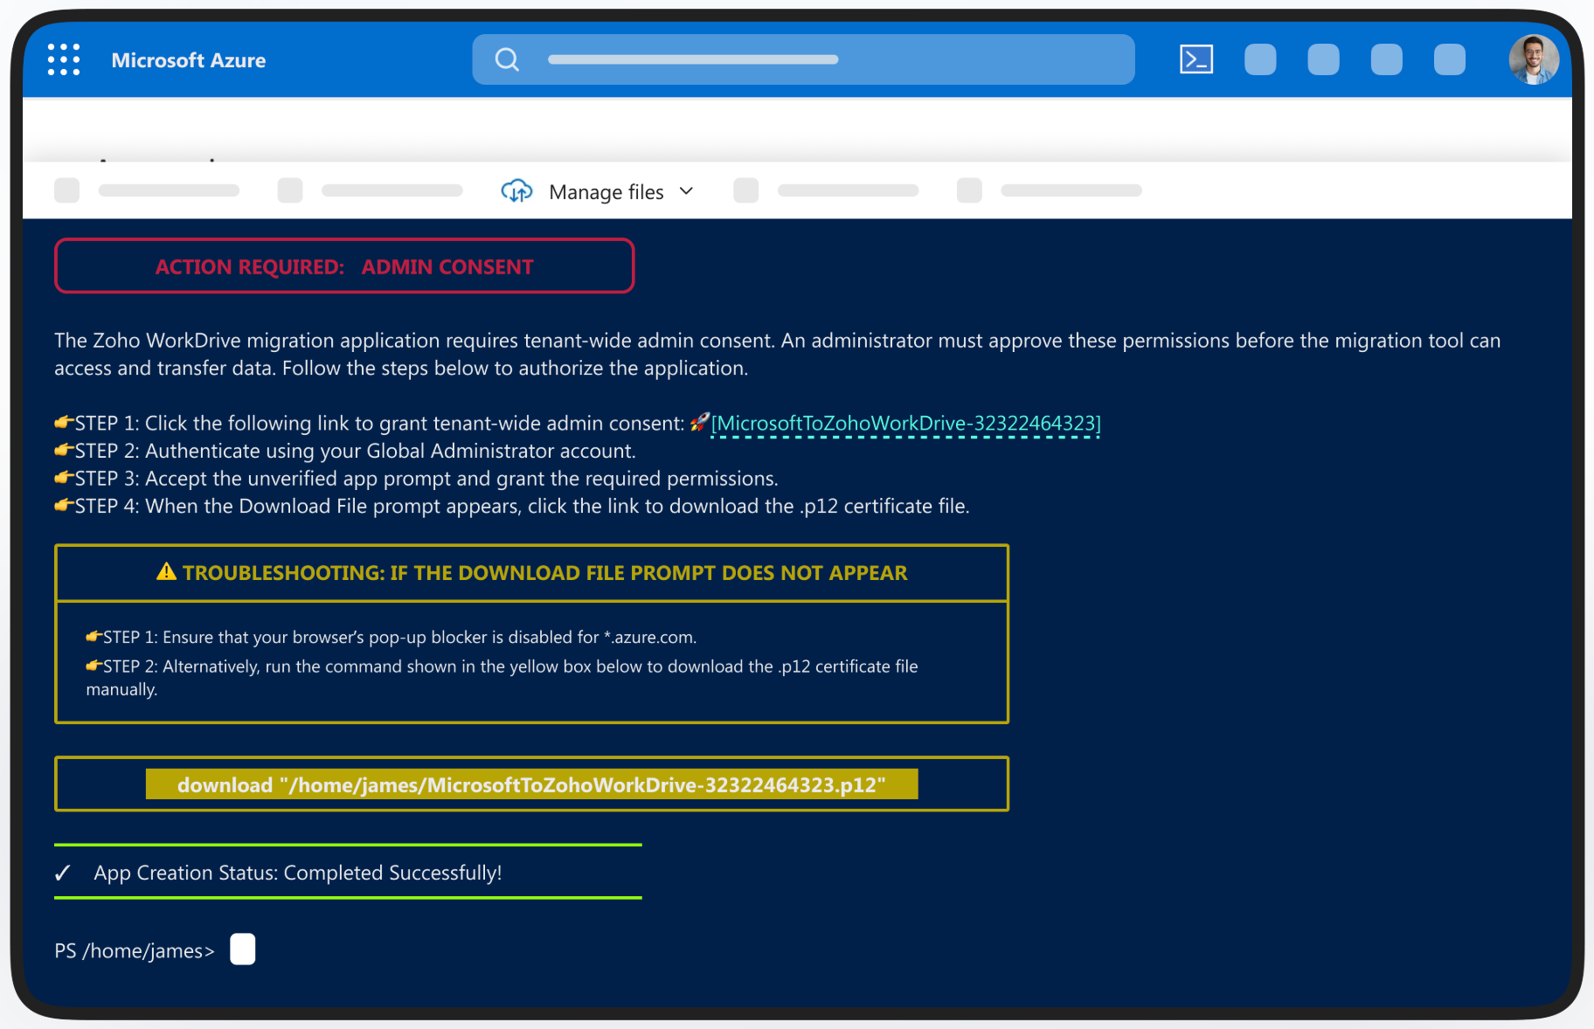Expand the Manage files dropdown chevron
1594x1029 pixels.
pos(686,191)
